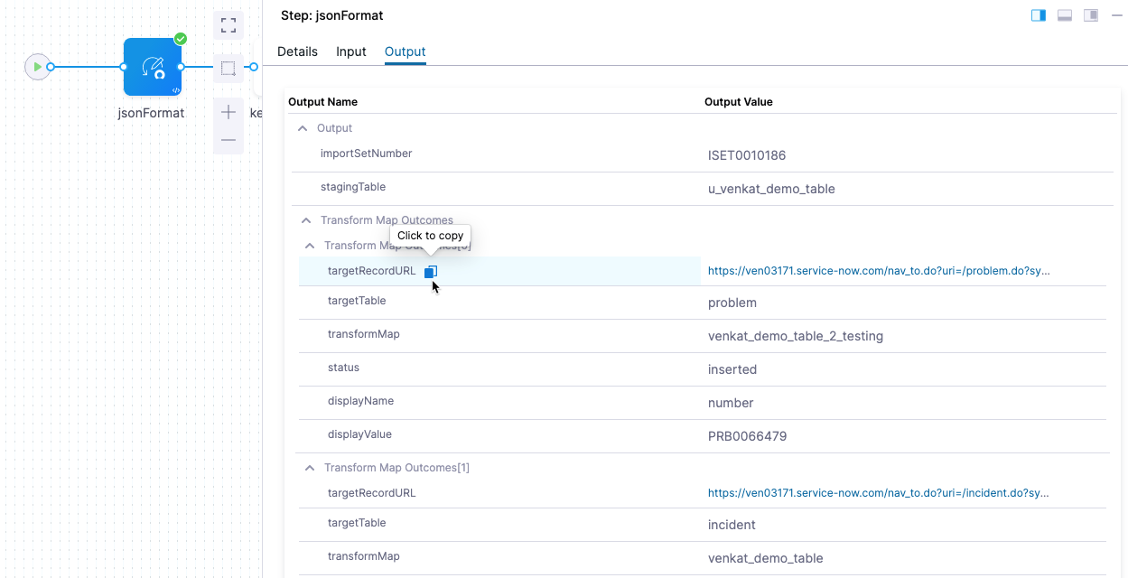Open the Details tab
Image resolution: width=1128 pixels, height=578 pixels.
(x=297, y=51)
